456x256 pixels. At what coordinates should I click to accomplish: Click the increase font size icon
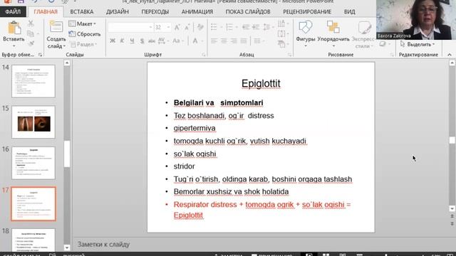pyautogui.click(x=177, y=27)
